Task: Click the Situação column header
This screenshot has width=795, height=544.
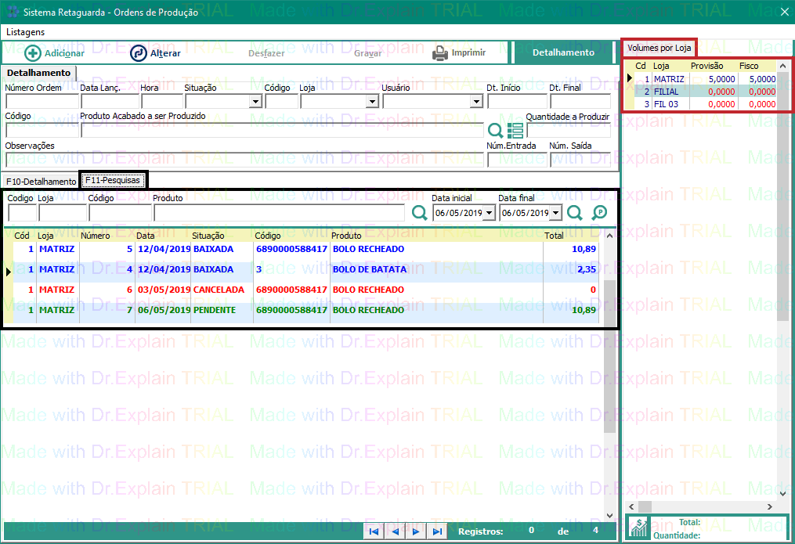Action: [x=208, y=236]
